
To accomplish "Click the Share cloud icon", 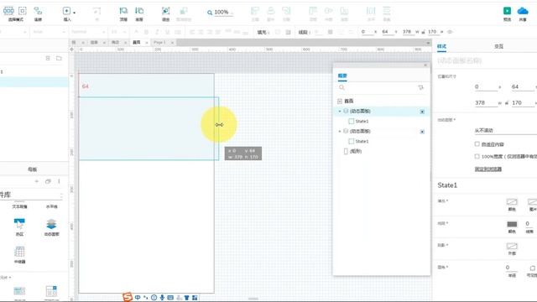I will click(523, 11).
